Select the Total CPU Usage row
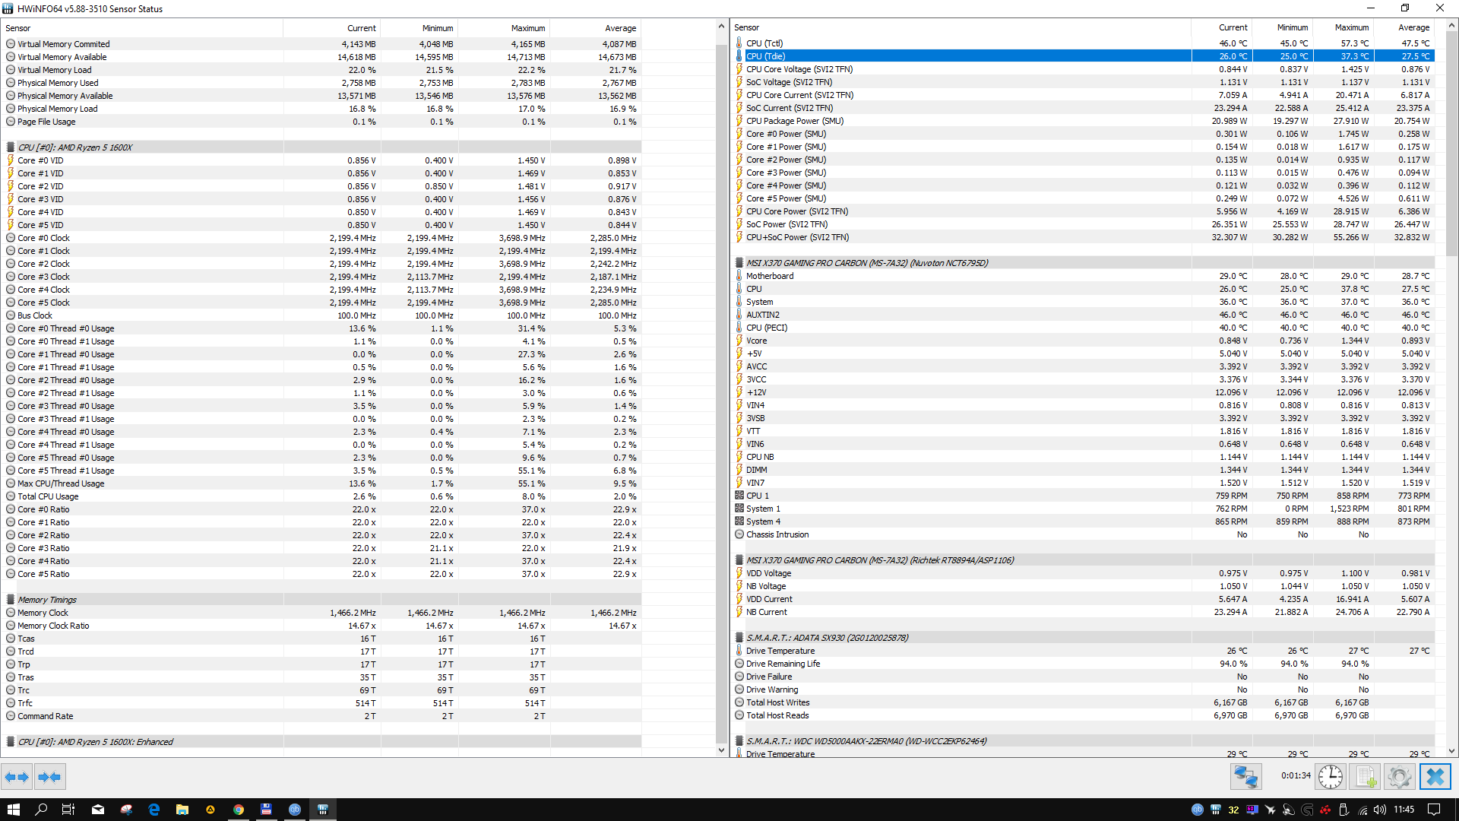1459x821 pixels. (x=321, y=496)
